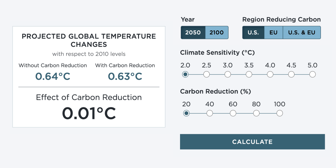Viewport: 336px width, 168px height.
Task: Select U.S. & EU combined region option
Action: coord(302,32)
